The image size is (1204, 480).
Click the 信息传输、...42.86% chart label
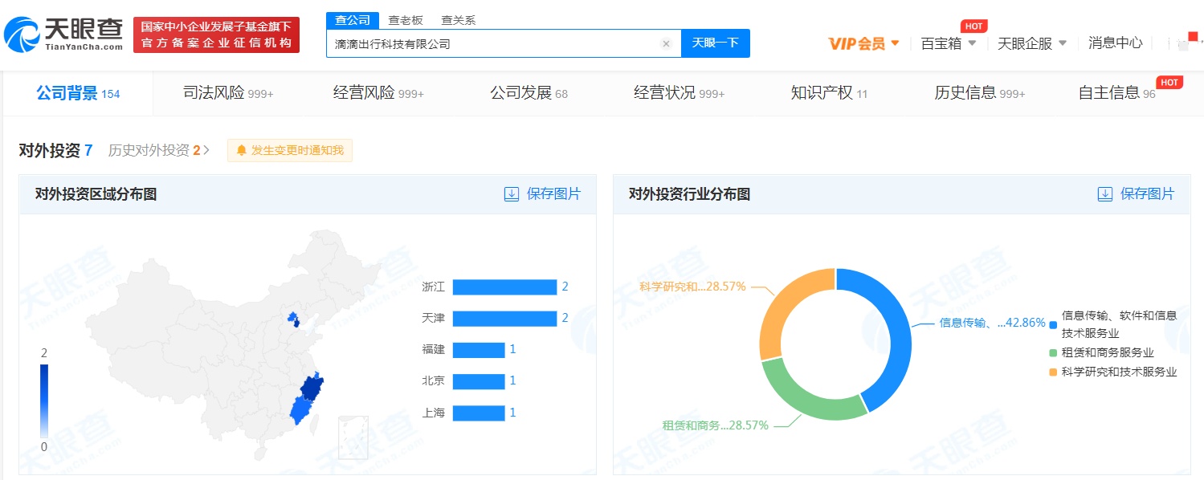pos(993,323)
